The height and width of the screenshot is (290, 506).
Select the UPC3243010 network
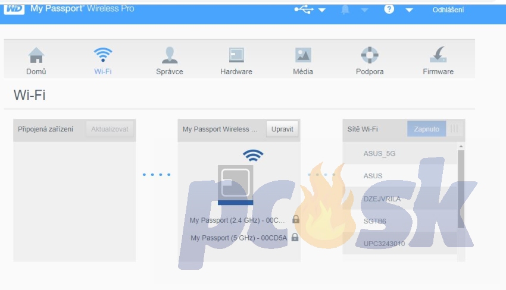(399, 244)
